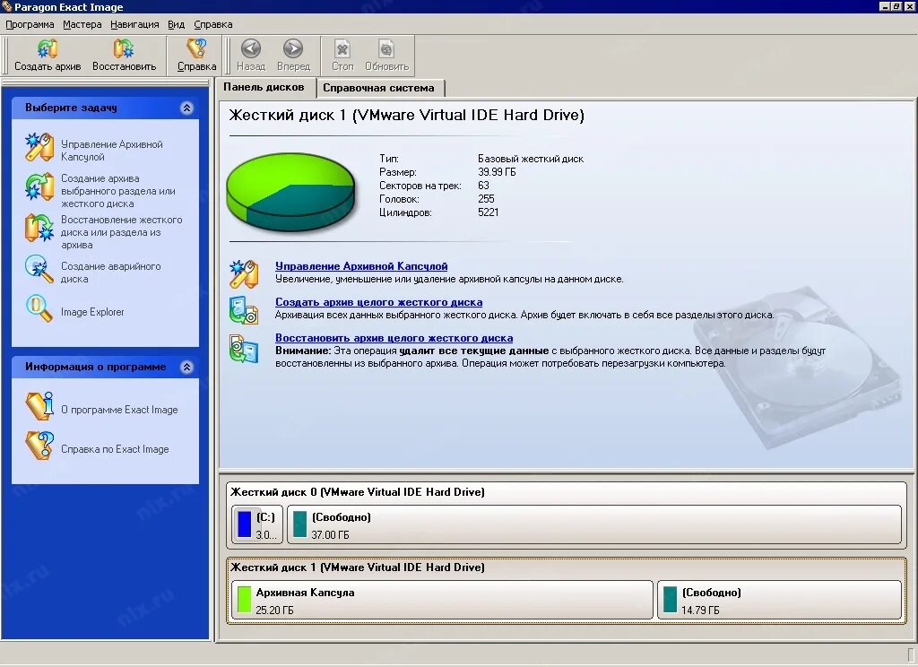
Task: Click Управление Архивной Капсулой sidebar text
Action: [x=112, y=151]
